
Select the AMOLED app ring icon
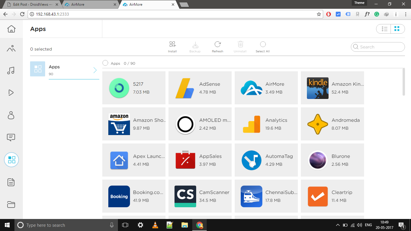pyautogui.click(x=185, y=124)
